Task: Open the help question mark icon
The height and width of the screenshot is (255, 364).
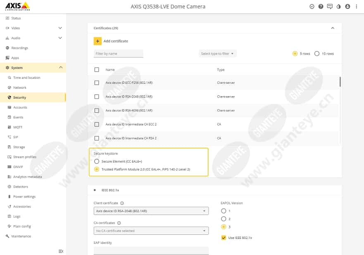Action: click(321, 7)
